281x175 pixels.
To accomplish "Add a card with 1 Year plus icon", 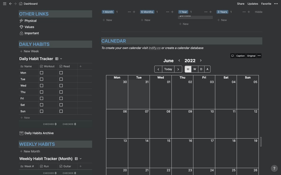I will (211, 12).
